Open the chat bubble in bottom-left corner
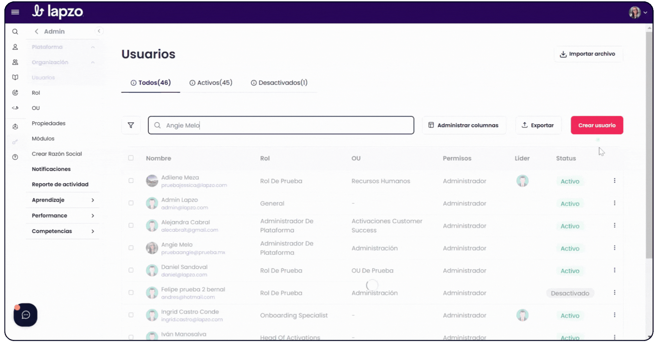Screen dimensions: 658x342 [x=25, y=315]
